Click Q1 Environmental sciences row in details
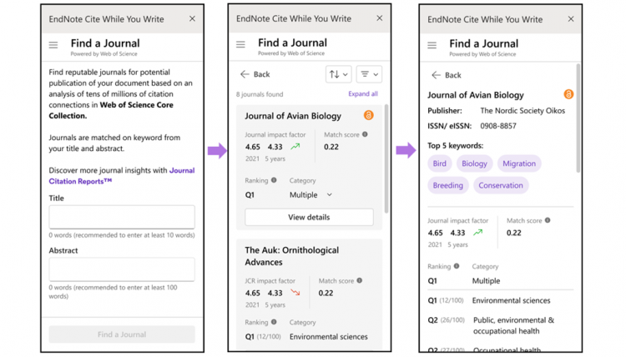This screenshot has height=357, width=626. [x=489, y=300]
